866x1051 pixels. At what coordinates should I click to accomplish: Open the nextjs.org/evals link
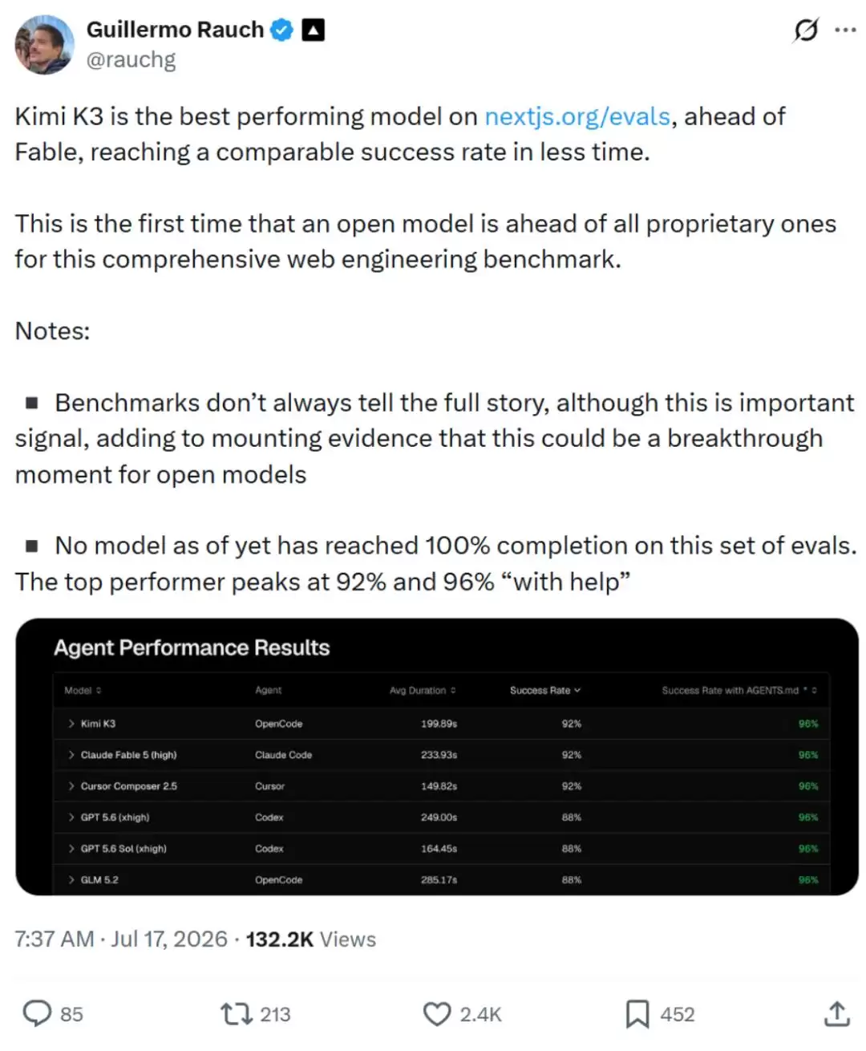[577, 116]
